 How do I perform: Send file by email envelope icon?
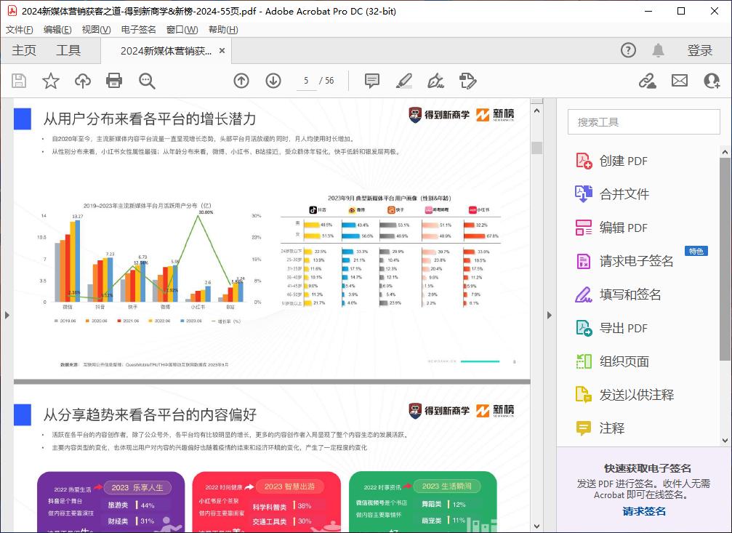tap(680, 81)
